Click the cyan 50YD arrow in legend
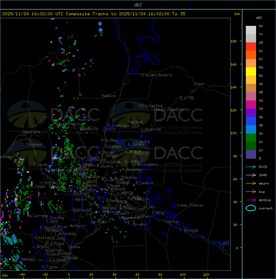276x279 pixels. 251,167
